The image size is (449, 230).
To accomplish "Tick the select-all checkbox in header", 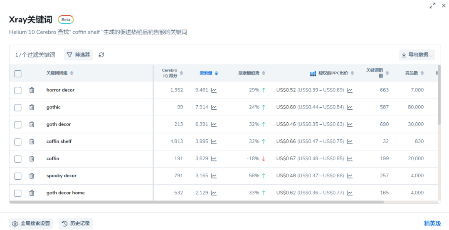I will [x=18, y=74].
